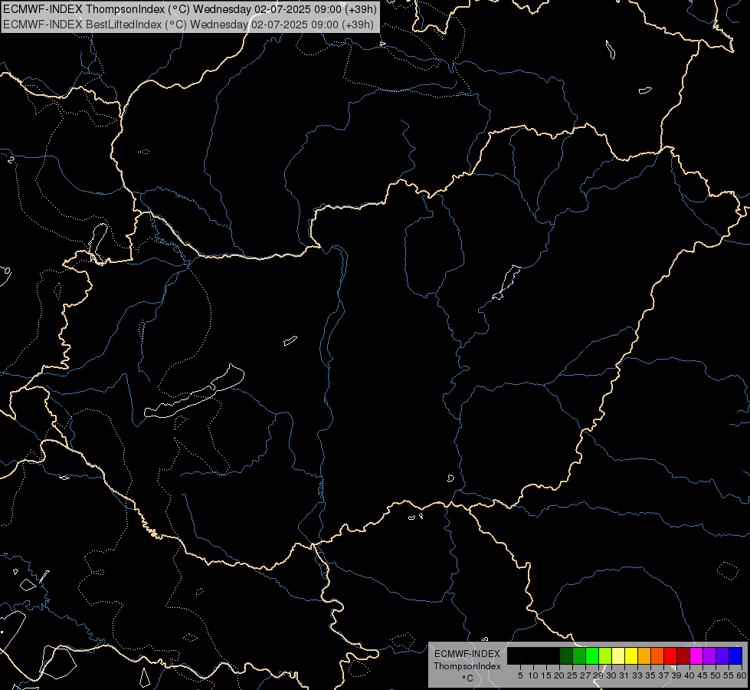The image size is (750, 690).
Task: Click the contour label '2' at left edge
Action: 11,160
